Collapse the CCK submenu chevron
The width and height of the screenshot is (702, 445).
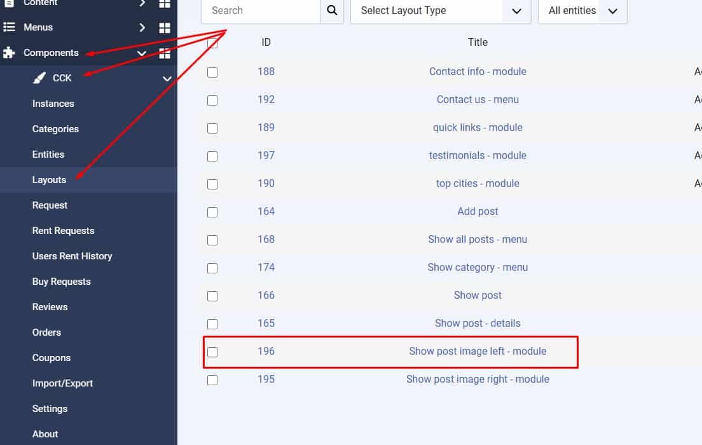(x=167, y=79)
